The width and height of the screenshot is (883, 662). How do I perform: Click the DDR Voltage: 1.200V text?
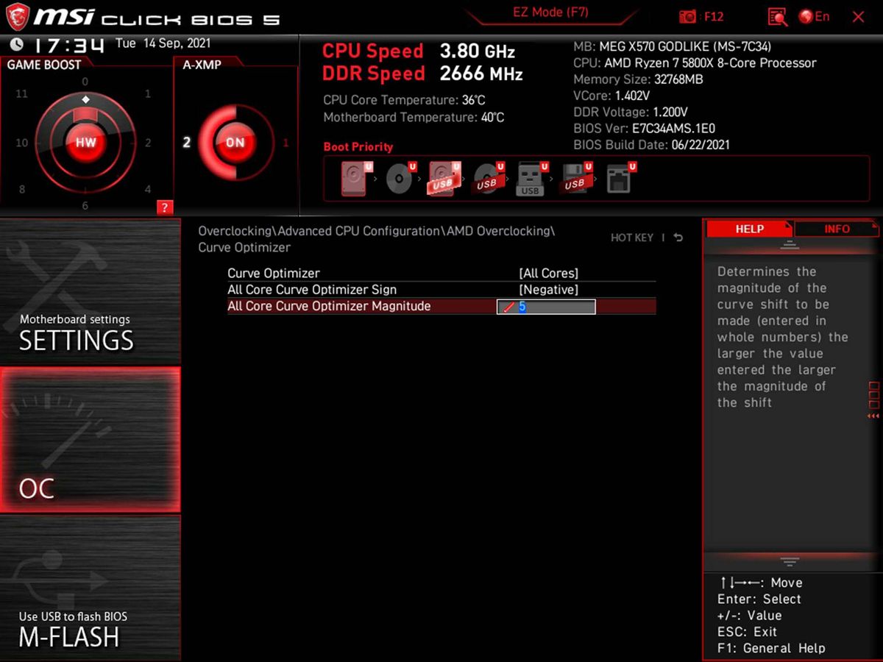click(x=630, y=113)
